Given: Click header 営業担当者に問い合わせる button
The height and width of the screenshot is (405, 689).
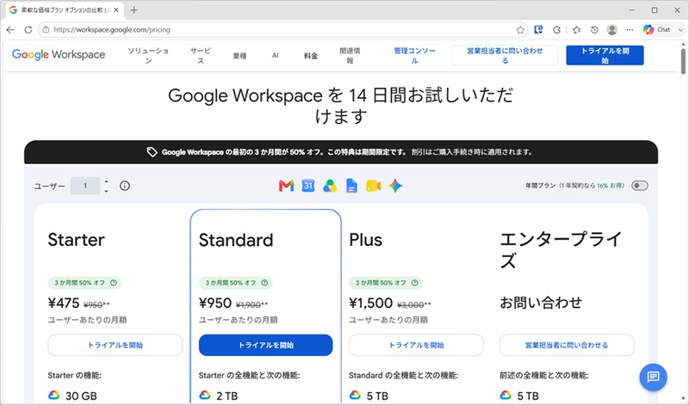Looking at the screenshot, I should 505,55.
